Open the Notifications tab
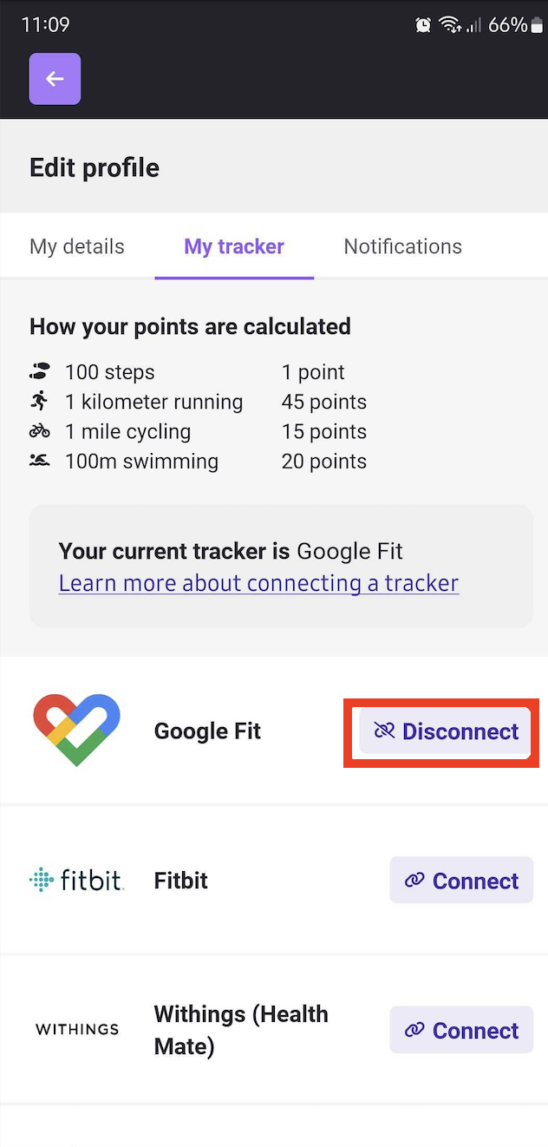This screenshot has height=1147, width=548. tap(403, 246)
